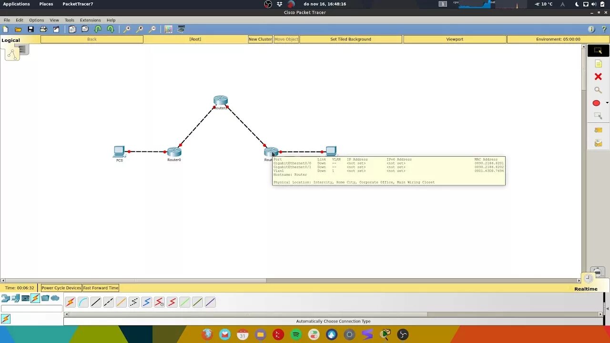Open the drawing palette icon
610x343 pixels.
(x=168, y=29)
